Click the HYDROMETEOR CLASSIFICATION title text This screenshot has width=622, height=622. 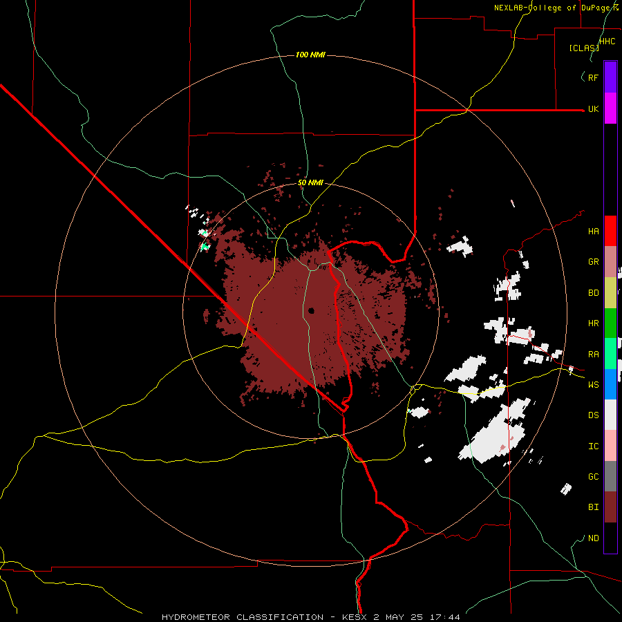(x=243, y=617)
